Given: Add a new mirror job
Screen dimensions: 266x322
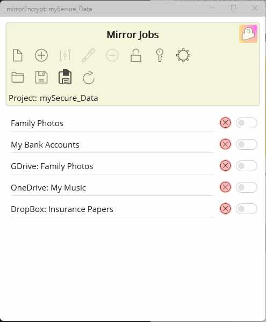Looking at the screenshot, I should [x=41, y=55].
